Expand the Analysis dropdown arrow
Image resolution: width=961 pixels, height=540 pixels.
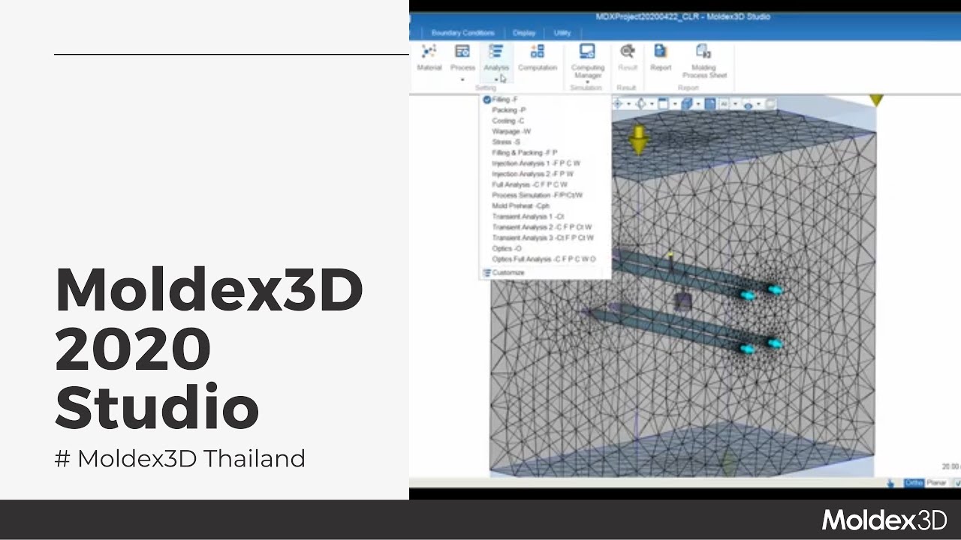pos(496,79)
